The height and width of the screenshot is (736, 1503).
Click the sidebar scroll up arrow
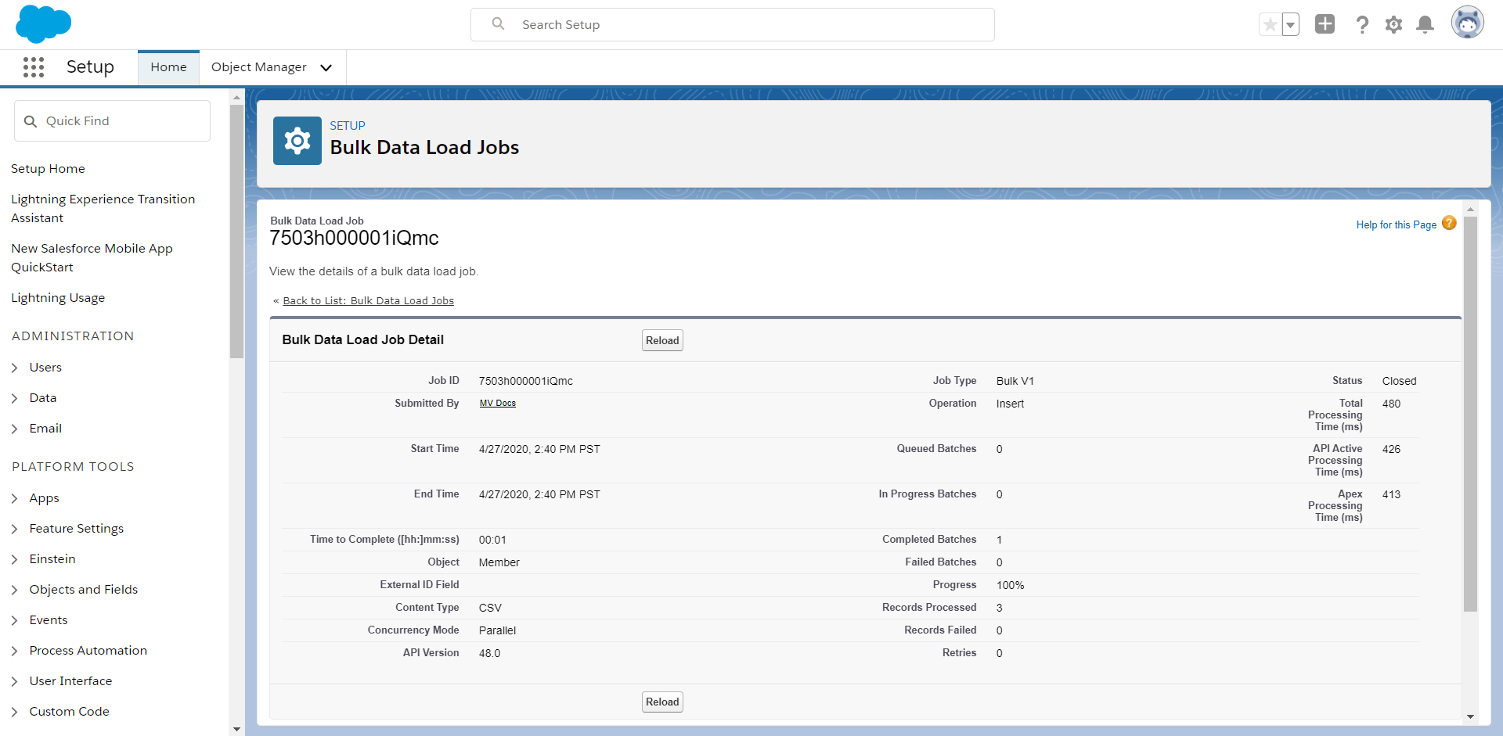[236, 98]
